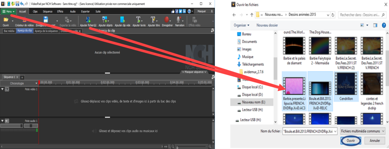Image resolution: width=389 pixels, height=149 pixels.
Task: Toggle visibility eye on Piste vidéo 1
Action: (x=7, y=89)
